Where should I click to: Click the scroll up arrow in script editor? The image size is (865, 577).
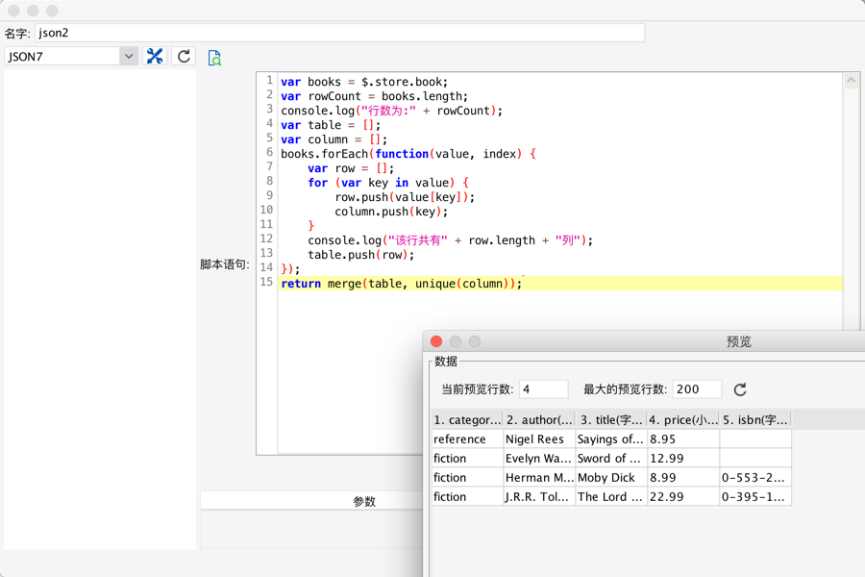tap(852, 81)
